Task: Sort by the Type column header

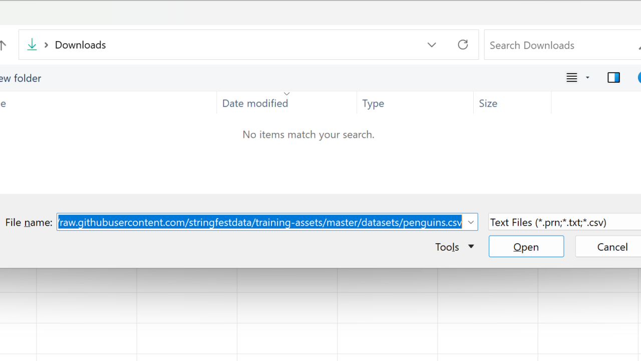Action: tap(373, 103)
